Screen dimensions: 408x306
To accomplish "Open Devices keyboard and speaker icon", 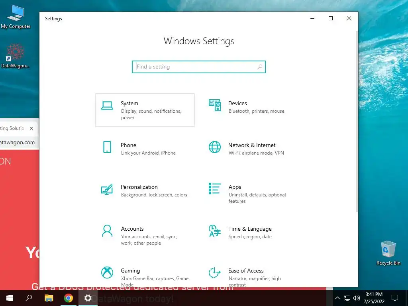I will (215, 105).
